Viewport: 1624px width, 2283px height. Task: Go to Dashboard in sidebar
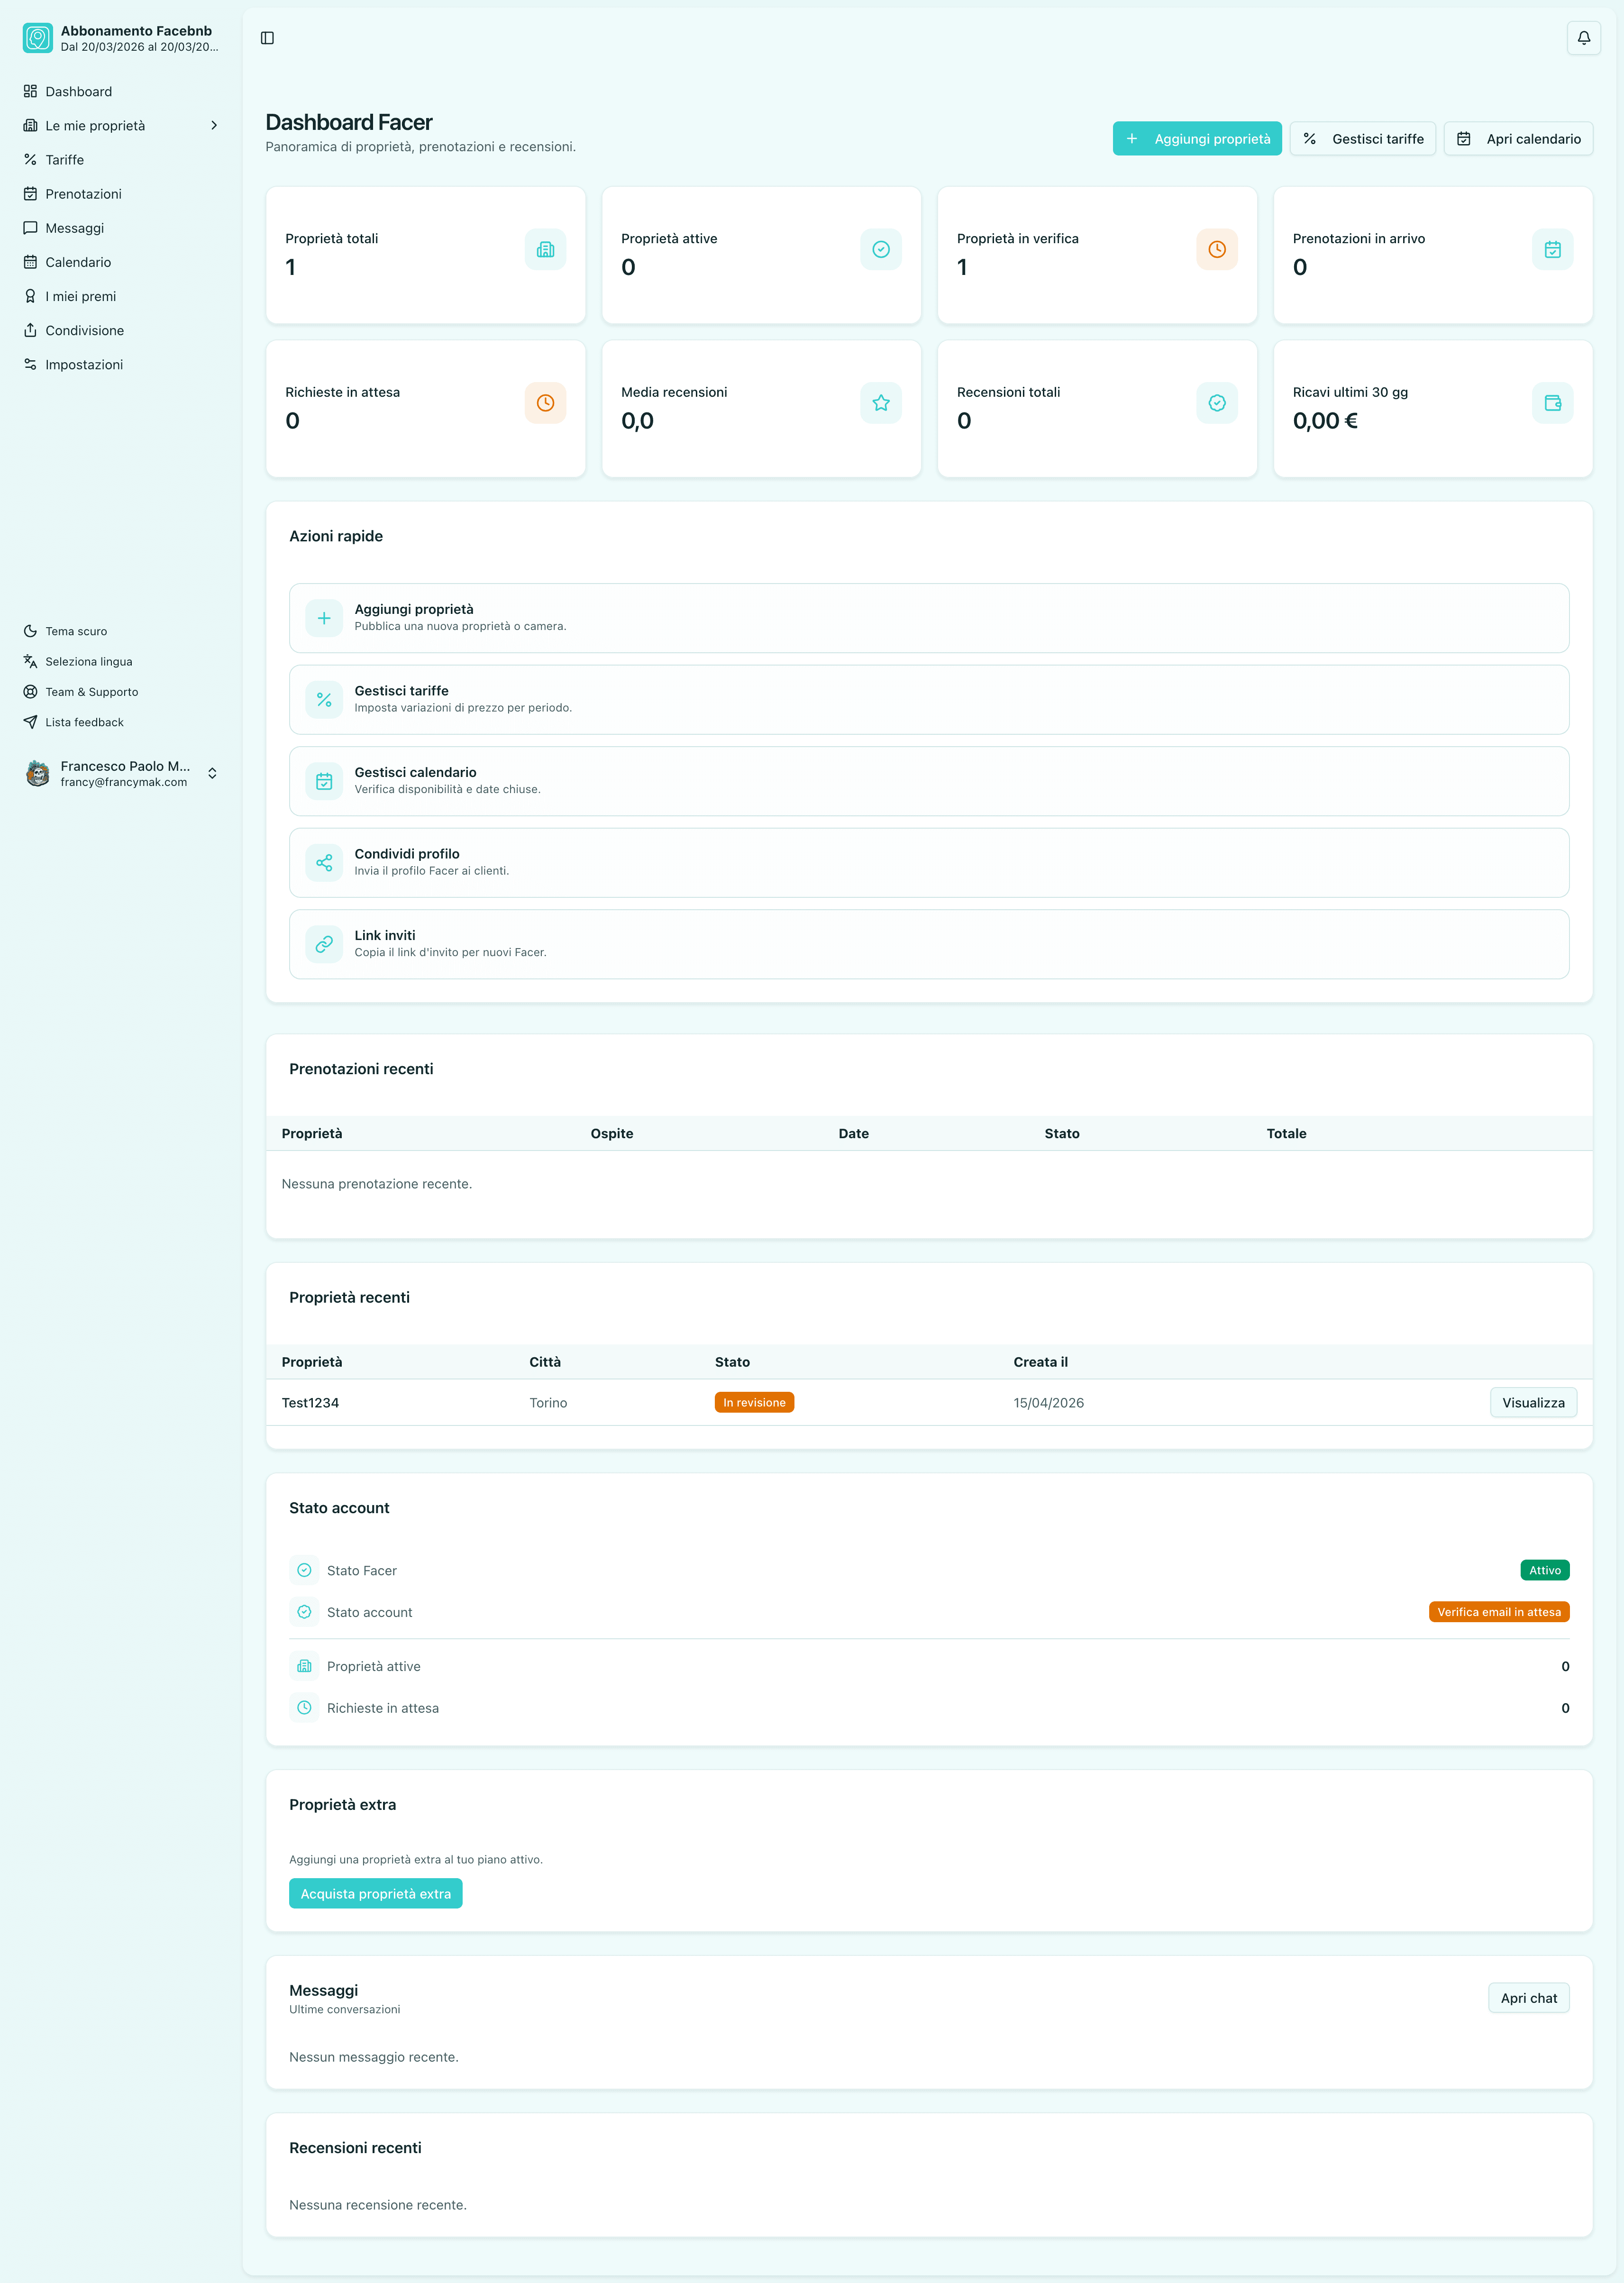point(121,91)
